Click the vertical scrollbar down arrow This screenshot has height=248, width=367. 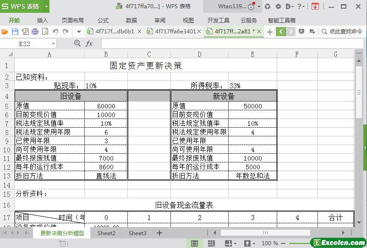pos(359,222)
